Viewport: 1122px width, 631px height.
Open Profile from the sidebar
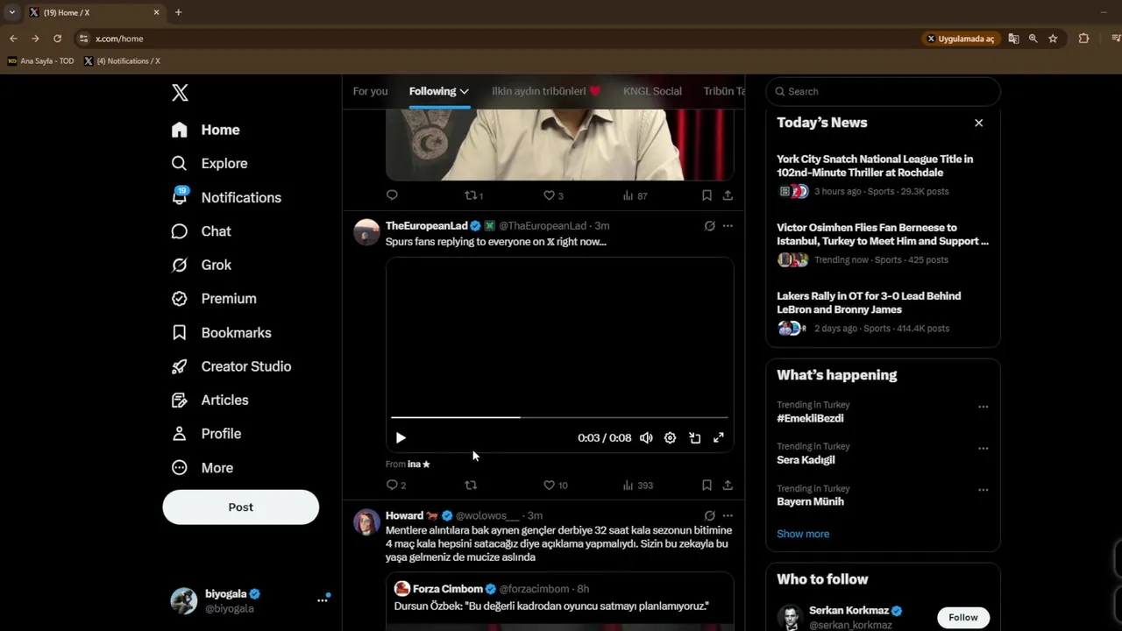coord(206,434)
